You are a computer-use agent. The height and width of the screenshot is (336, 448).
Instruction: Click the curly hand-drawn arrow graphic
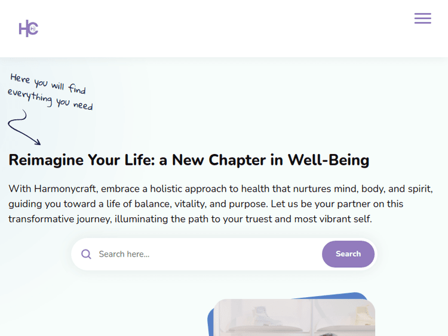[x=23, y=128]
